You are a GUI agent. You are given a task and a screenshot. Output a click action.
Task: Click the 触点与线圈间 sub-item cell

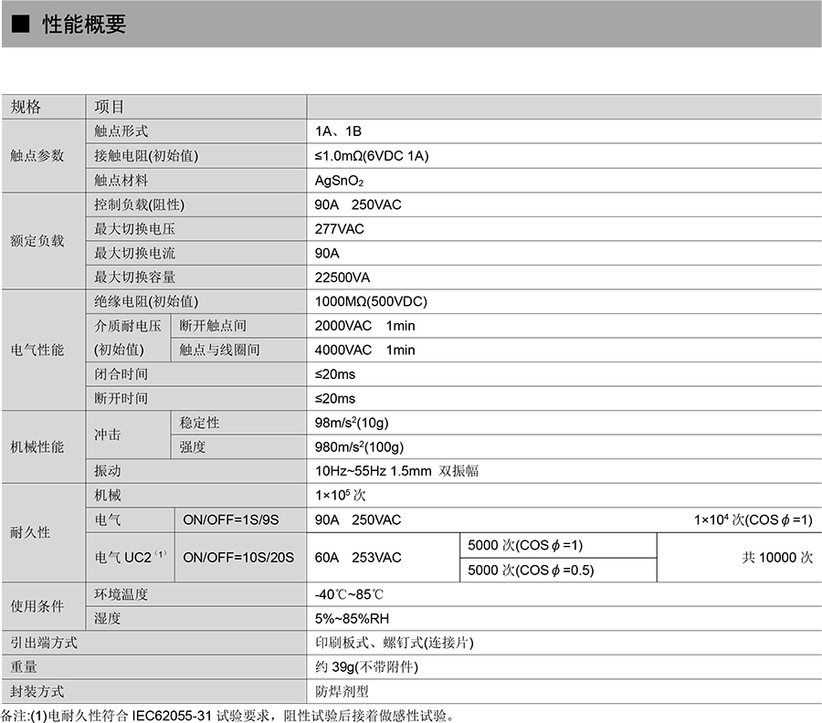(x=219, y=350)
